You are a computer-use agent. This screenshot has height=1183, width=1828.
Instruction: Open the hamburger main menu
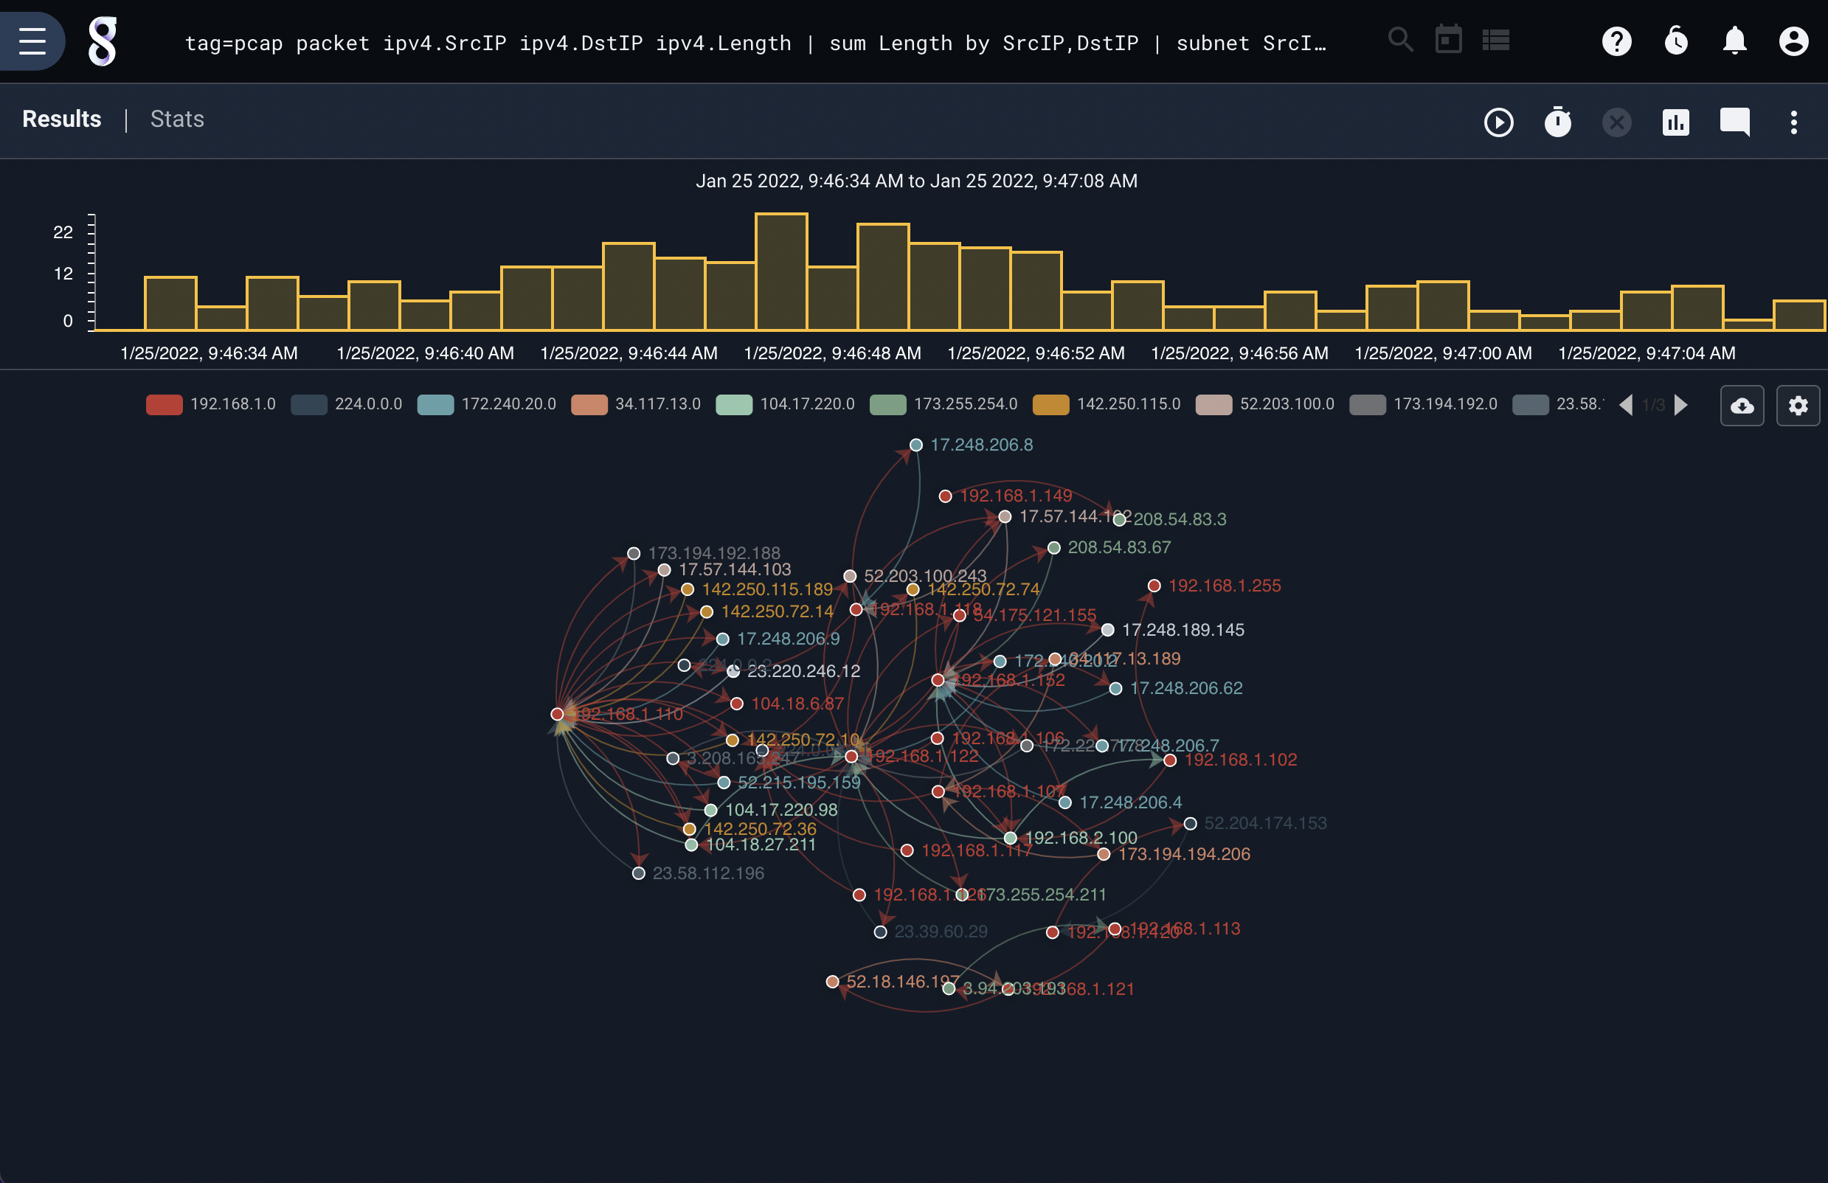(32, 41)
